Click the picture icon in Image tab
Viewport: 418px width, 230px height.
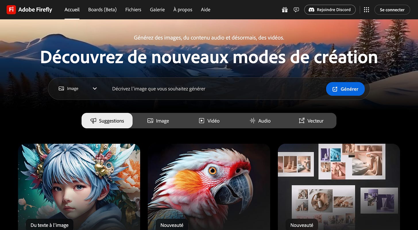[150, 121]
